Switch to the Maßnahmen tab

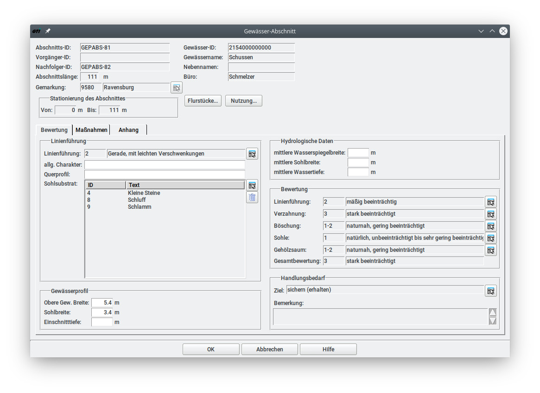91,130
